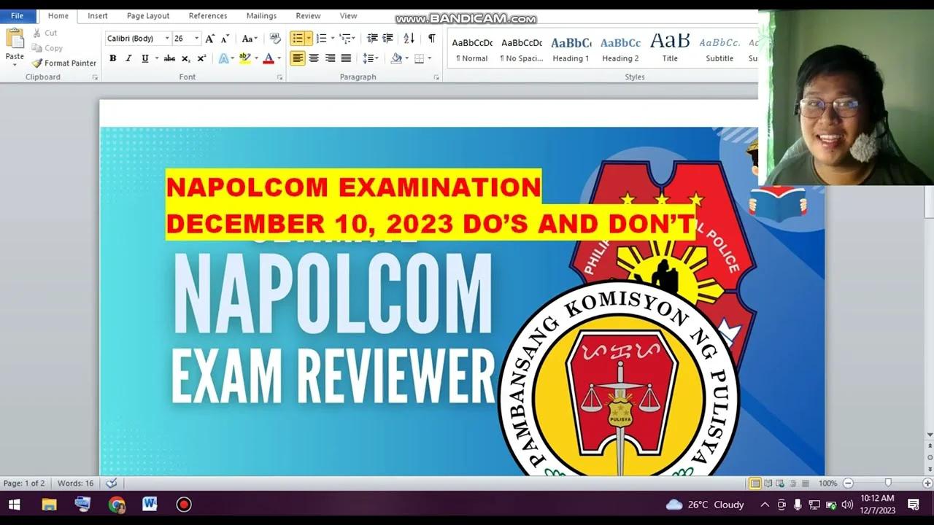Toggle center alignment
The width and height of the screenshot is (934, 525).
click(314, 58)
